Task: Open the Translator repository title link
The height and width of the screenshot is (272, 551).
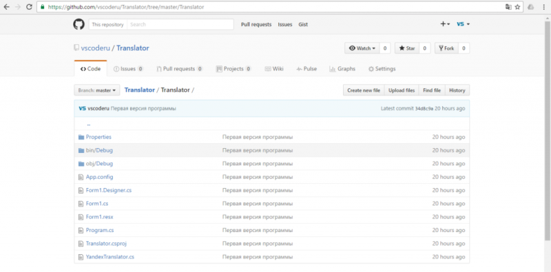Action: (x=133, y=48)
